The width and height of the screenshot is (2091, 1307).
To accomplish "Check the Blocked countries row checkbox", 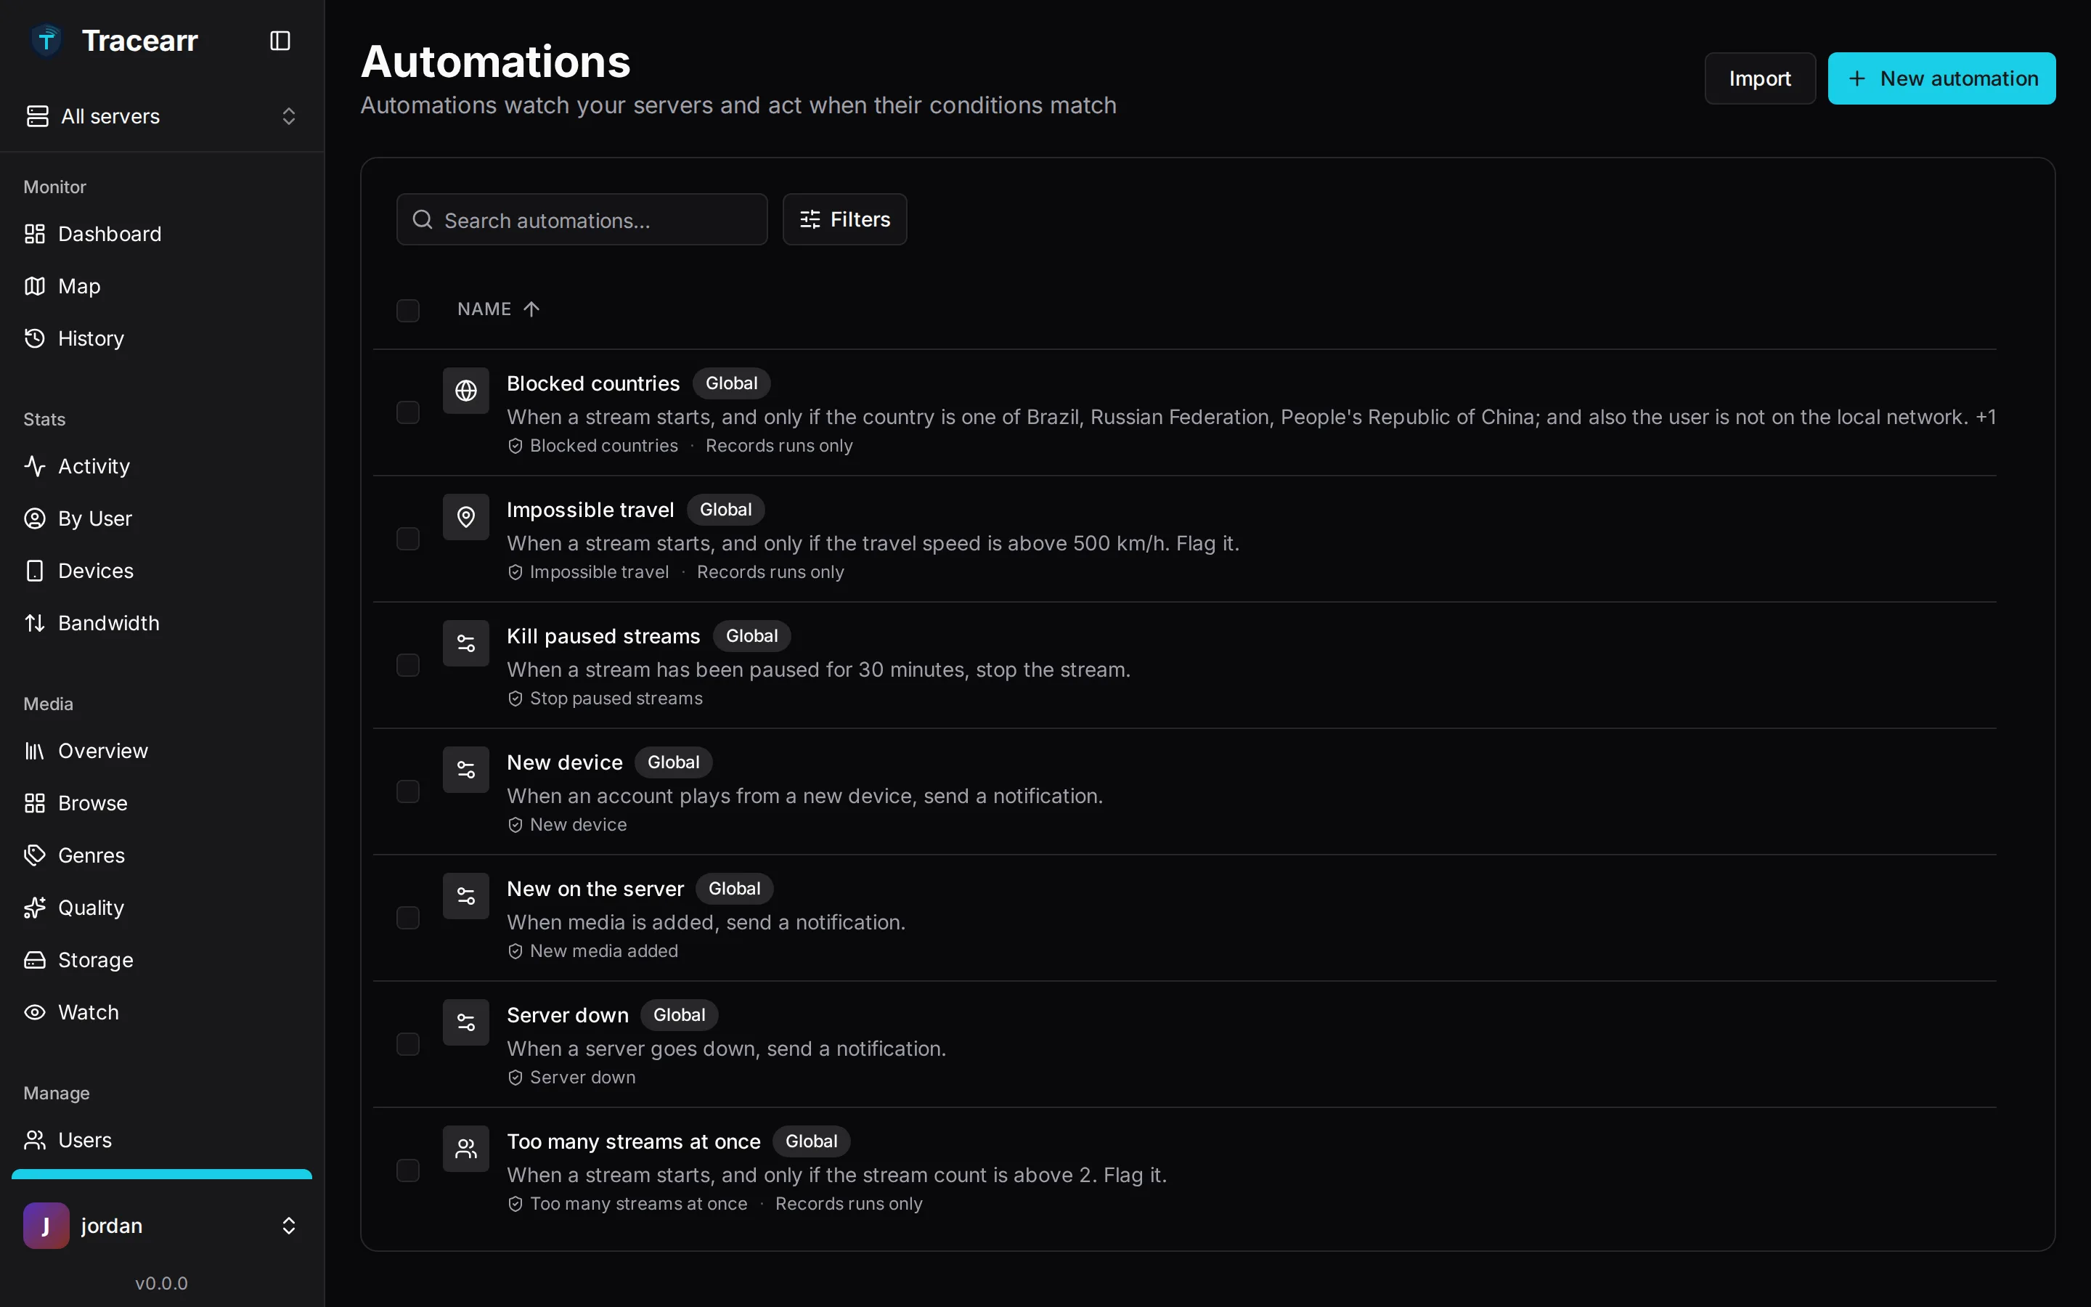I will [408, 412].
